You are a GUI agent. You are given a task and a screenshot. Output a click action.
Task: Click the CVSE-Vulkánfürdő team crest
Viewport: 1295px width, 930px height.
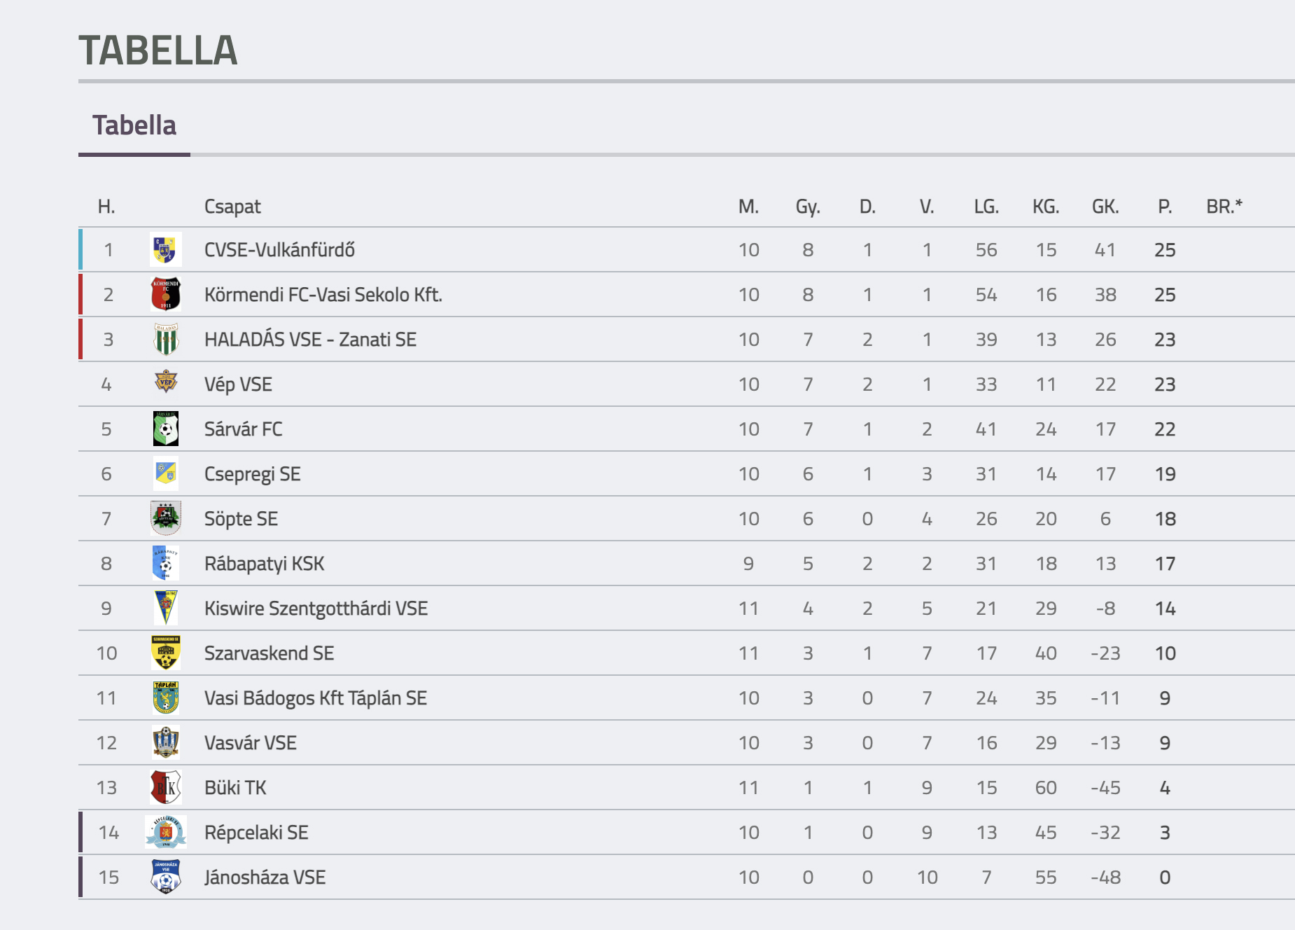(166, 249)
